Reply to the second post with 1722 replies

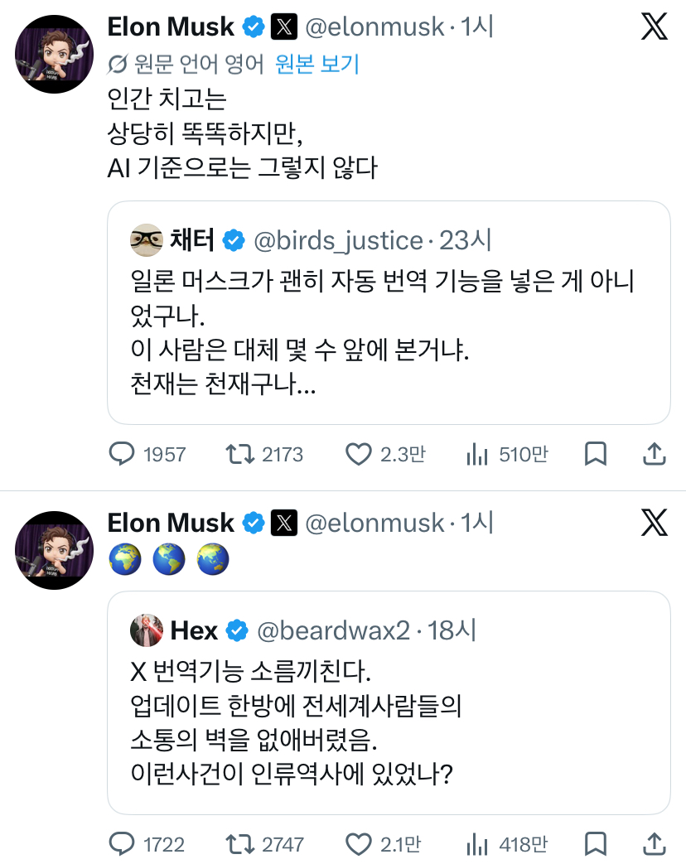coord(123,844)
